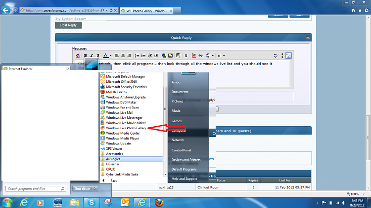Click the font color A icon

pyautogui.click(x=106, y=55)
